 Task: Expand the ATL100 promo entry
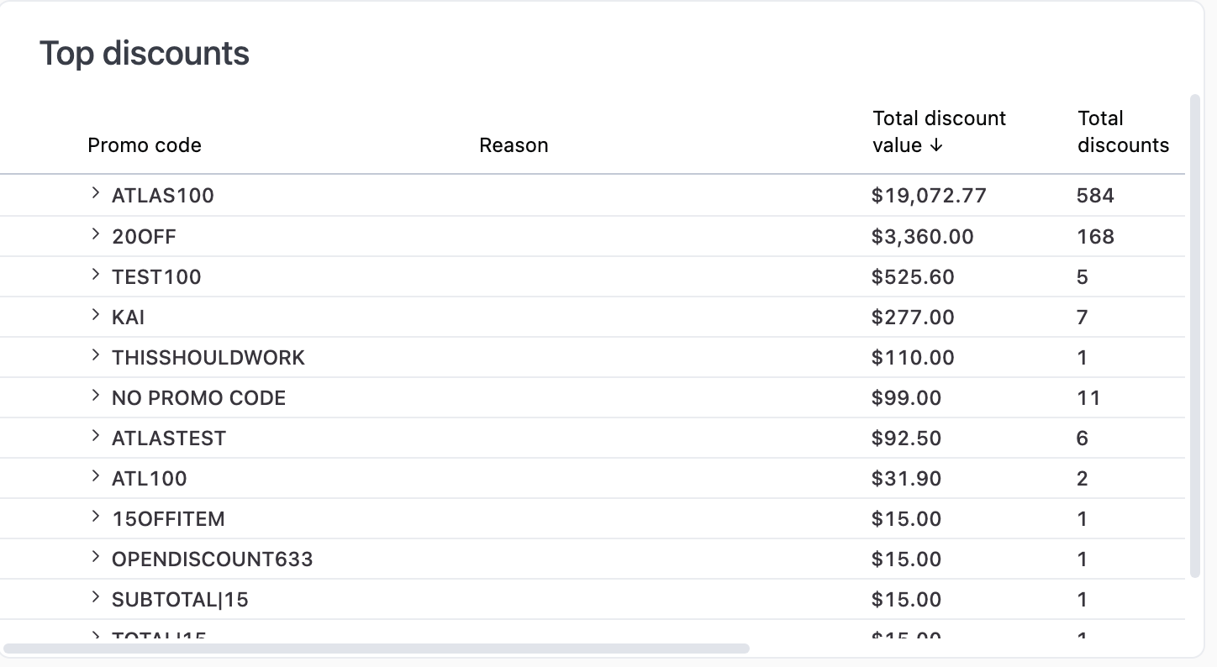tap(95, 477)
